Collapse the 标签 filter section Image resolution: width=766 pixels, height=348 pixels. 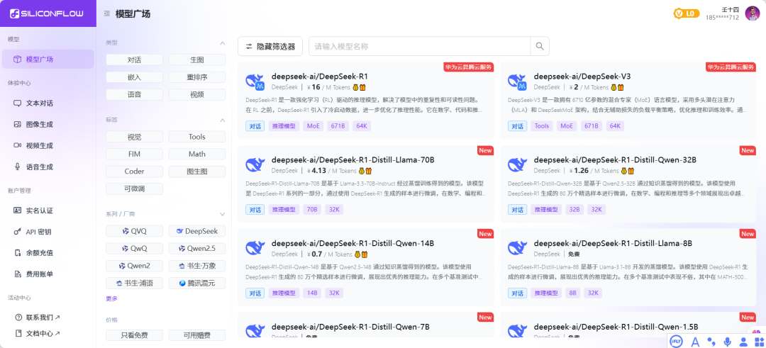point(222,120)
